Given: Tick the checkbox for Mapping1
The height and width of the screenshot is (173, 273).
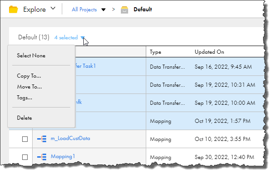Looking at the screenshot, I should pos(25,157).
